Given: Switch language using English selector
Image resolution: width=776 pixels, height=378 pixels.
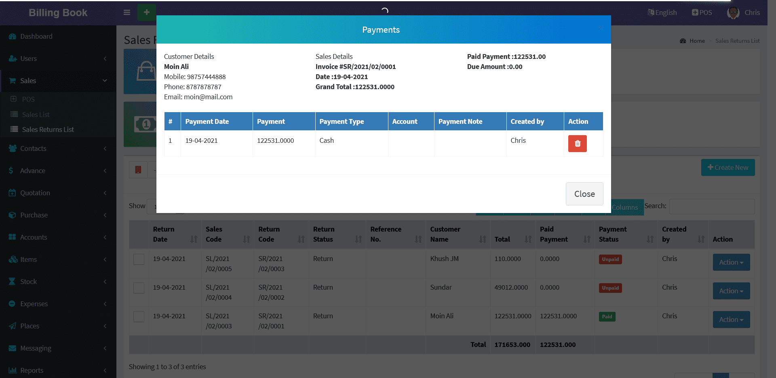Looking at the screenshot, I should pos(662,13).
